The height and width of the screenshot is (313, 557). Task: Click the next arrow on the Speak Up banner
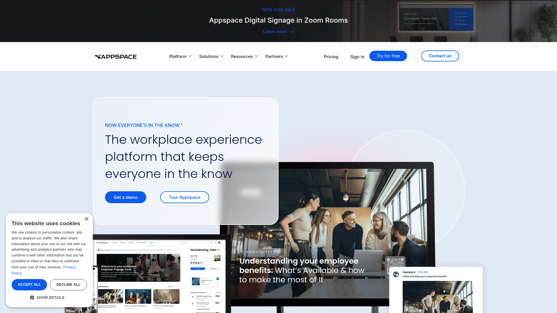(178, 250)
